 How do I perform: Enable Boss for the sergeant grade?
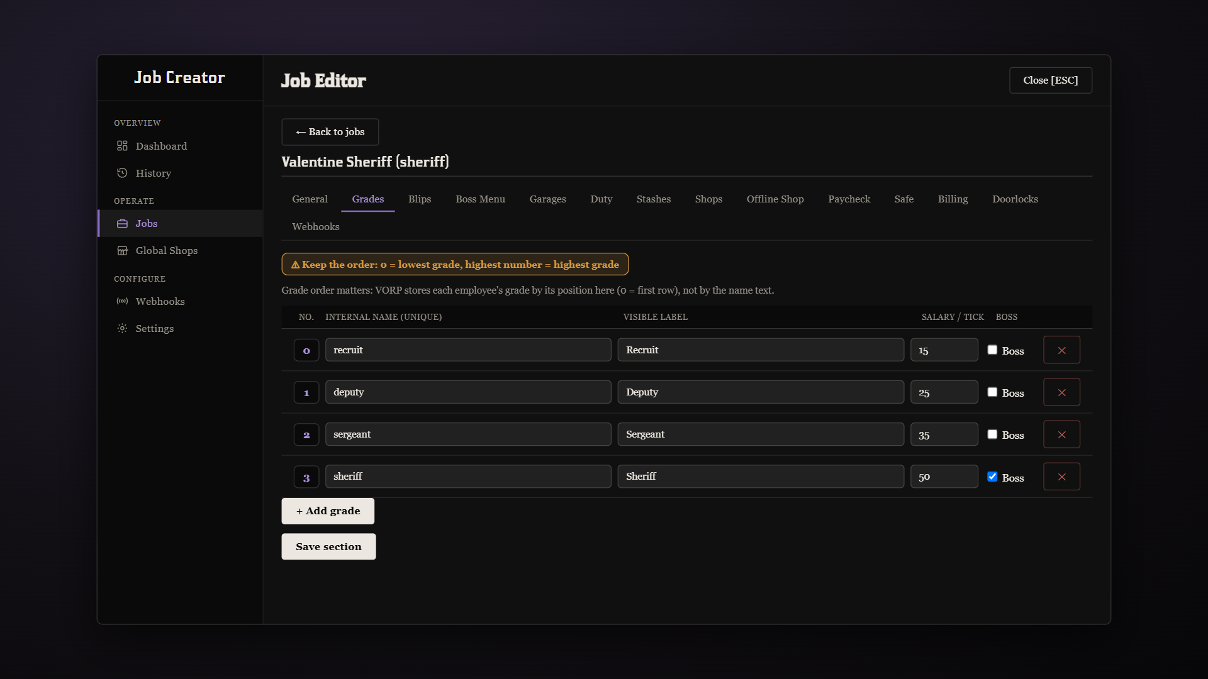click(992, 434)
